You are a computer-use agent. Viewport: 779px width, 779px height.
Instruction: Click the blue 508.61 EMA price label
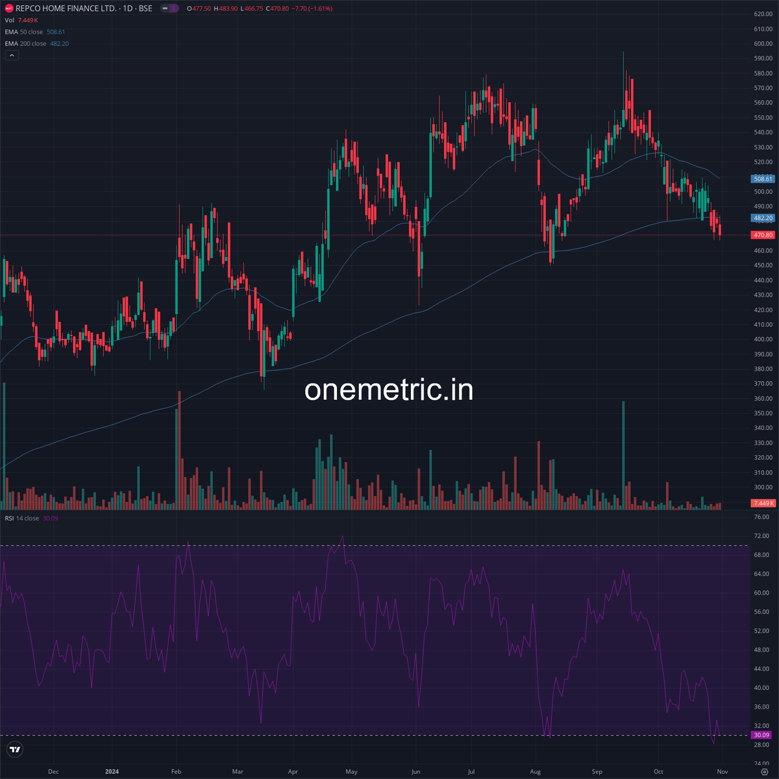761,179
